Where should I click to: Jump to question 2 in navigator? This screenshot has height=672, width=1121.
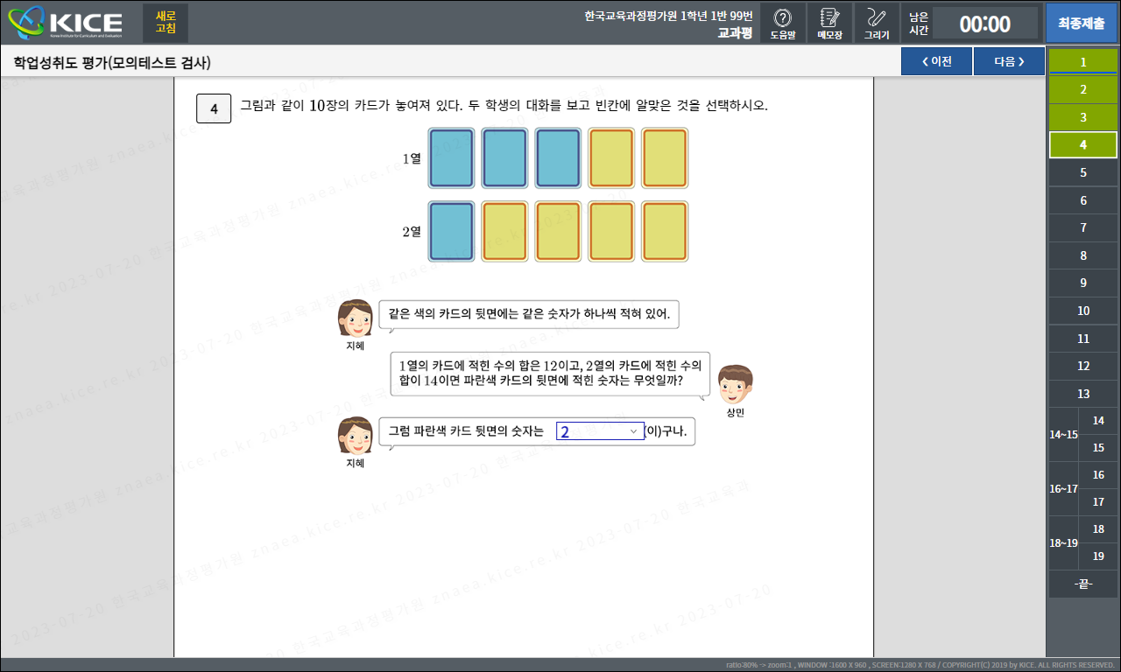pyautogui.click(x=1083, y=89)
